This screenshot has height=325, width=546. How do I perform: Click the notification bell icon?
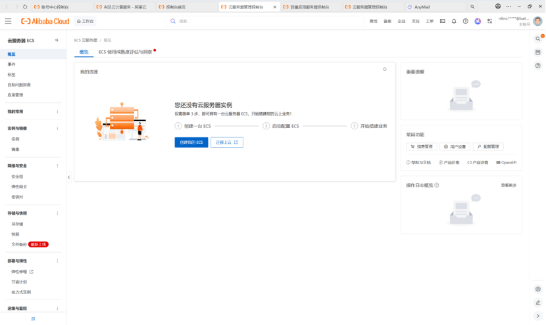point(454,21)
